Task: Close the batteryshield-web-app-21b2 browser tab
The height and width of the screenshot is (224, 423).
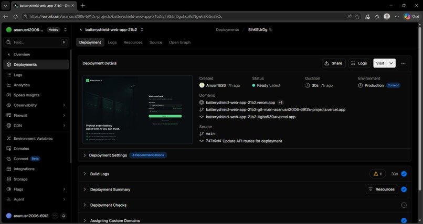Action: click(72, 5)
